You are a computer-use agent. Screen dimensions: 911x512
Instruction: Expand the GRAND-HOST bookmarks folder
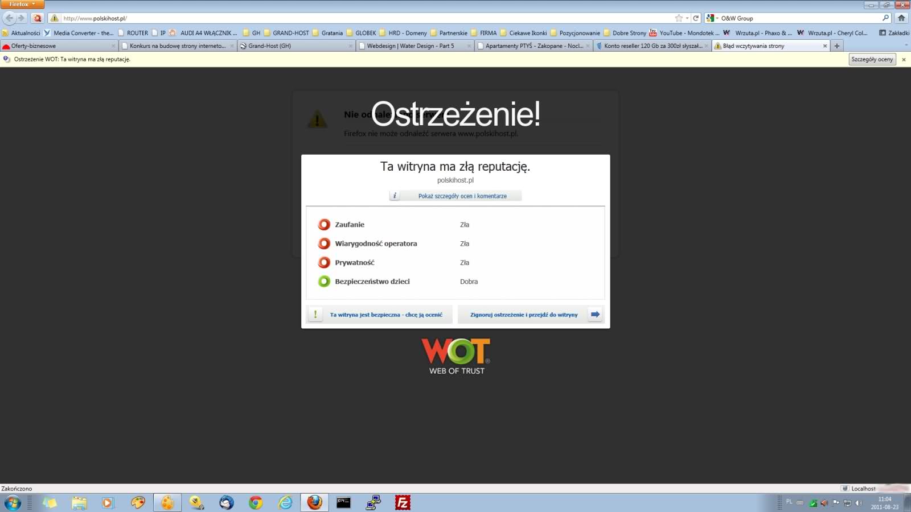click(286, 33)
